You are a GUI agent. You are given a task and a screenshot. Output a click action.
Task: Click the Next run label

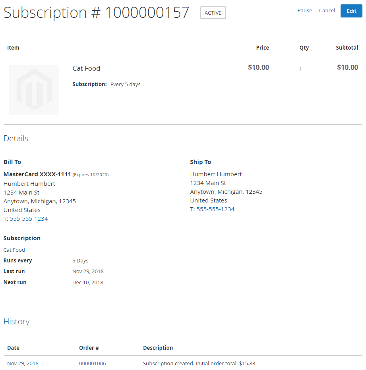point(15,282)
